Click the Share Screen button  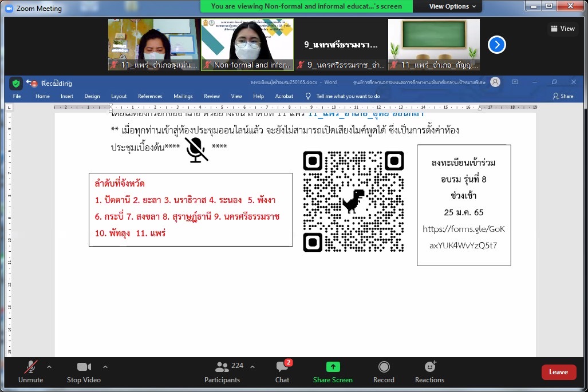tap(333, 372)
